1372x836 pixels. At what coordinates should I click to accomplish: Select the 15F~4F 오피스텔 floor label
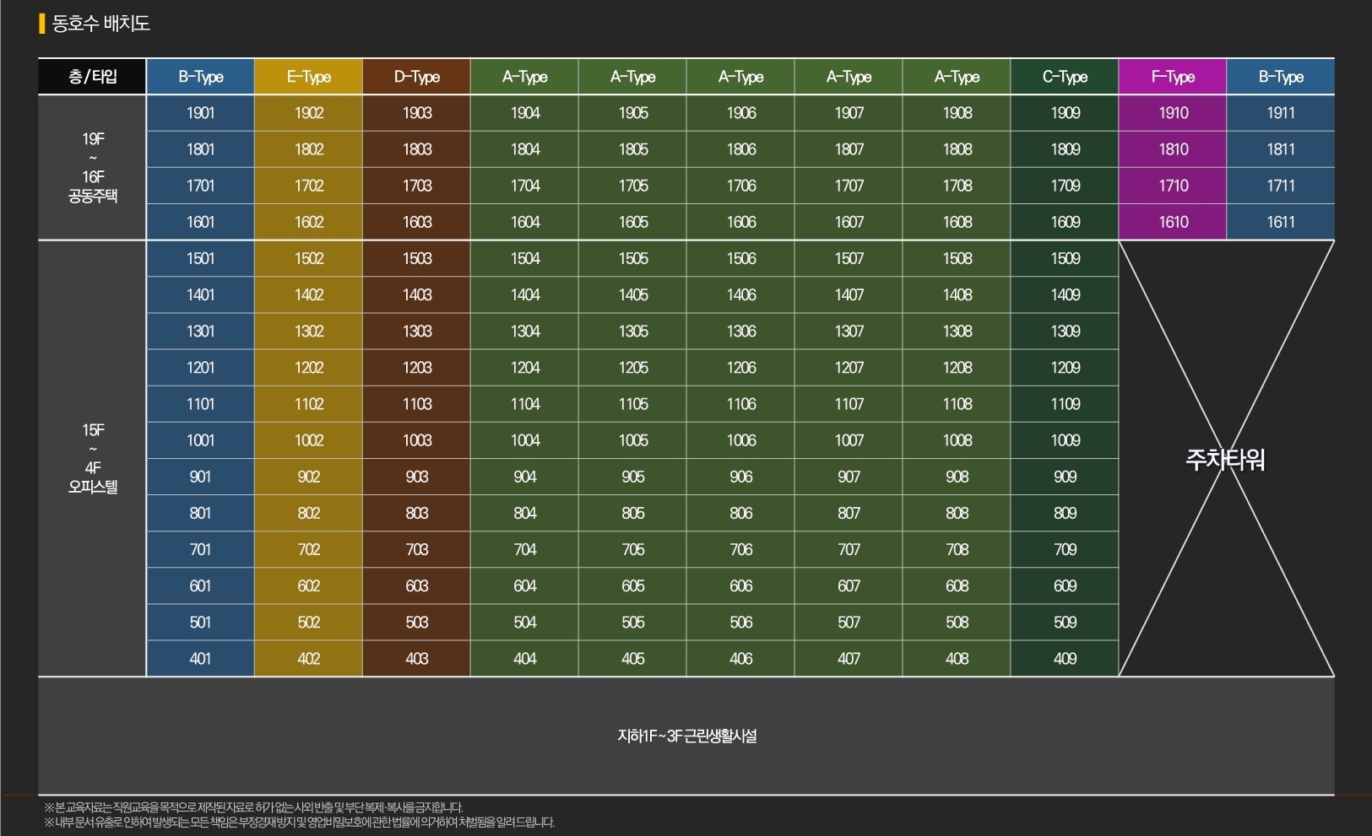[92, 458]
